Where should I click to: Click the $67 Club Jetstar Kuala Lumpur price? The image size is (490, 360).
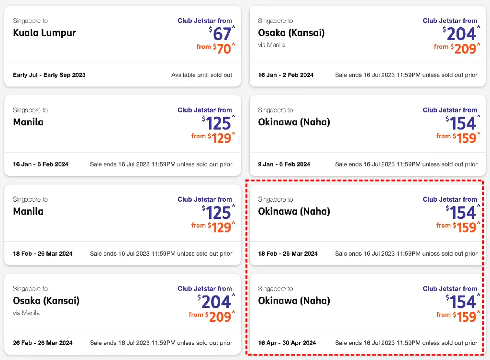click(222, 33)
